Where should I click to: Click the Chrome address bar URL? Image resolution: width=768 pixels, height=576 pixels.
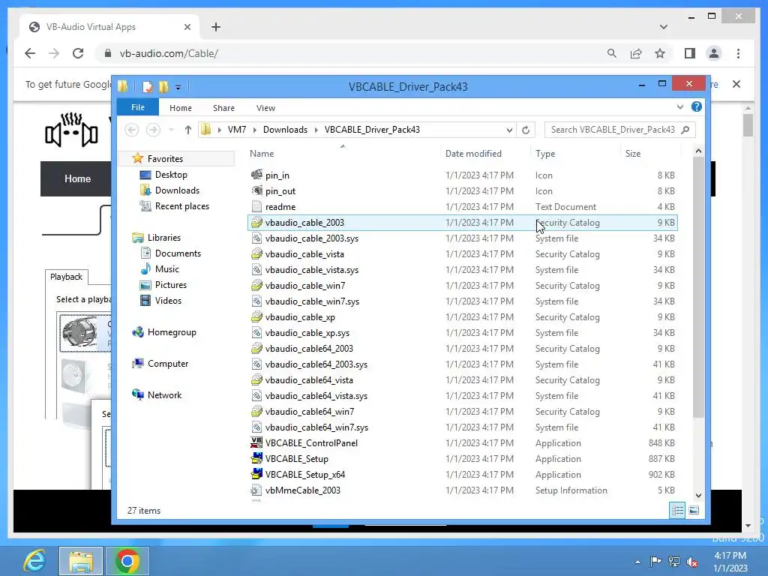[x=169, y=53]
